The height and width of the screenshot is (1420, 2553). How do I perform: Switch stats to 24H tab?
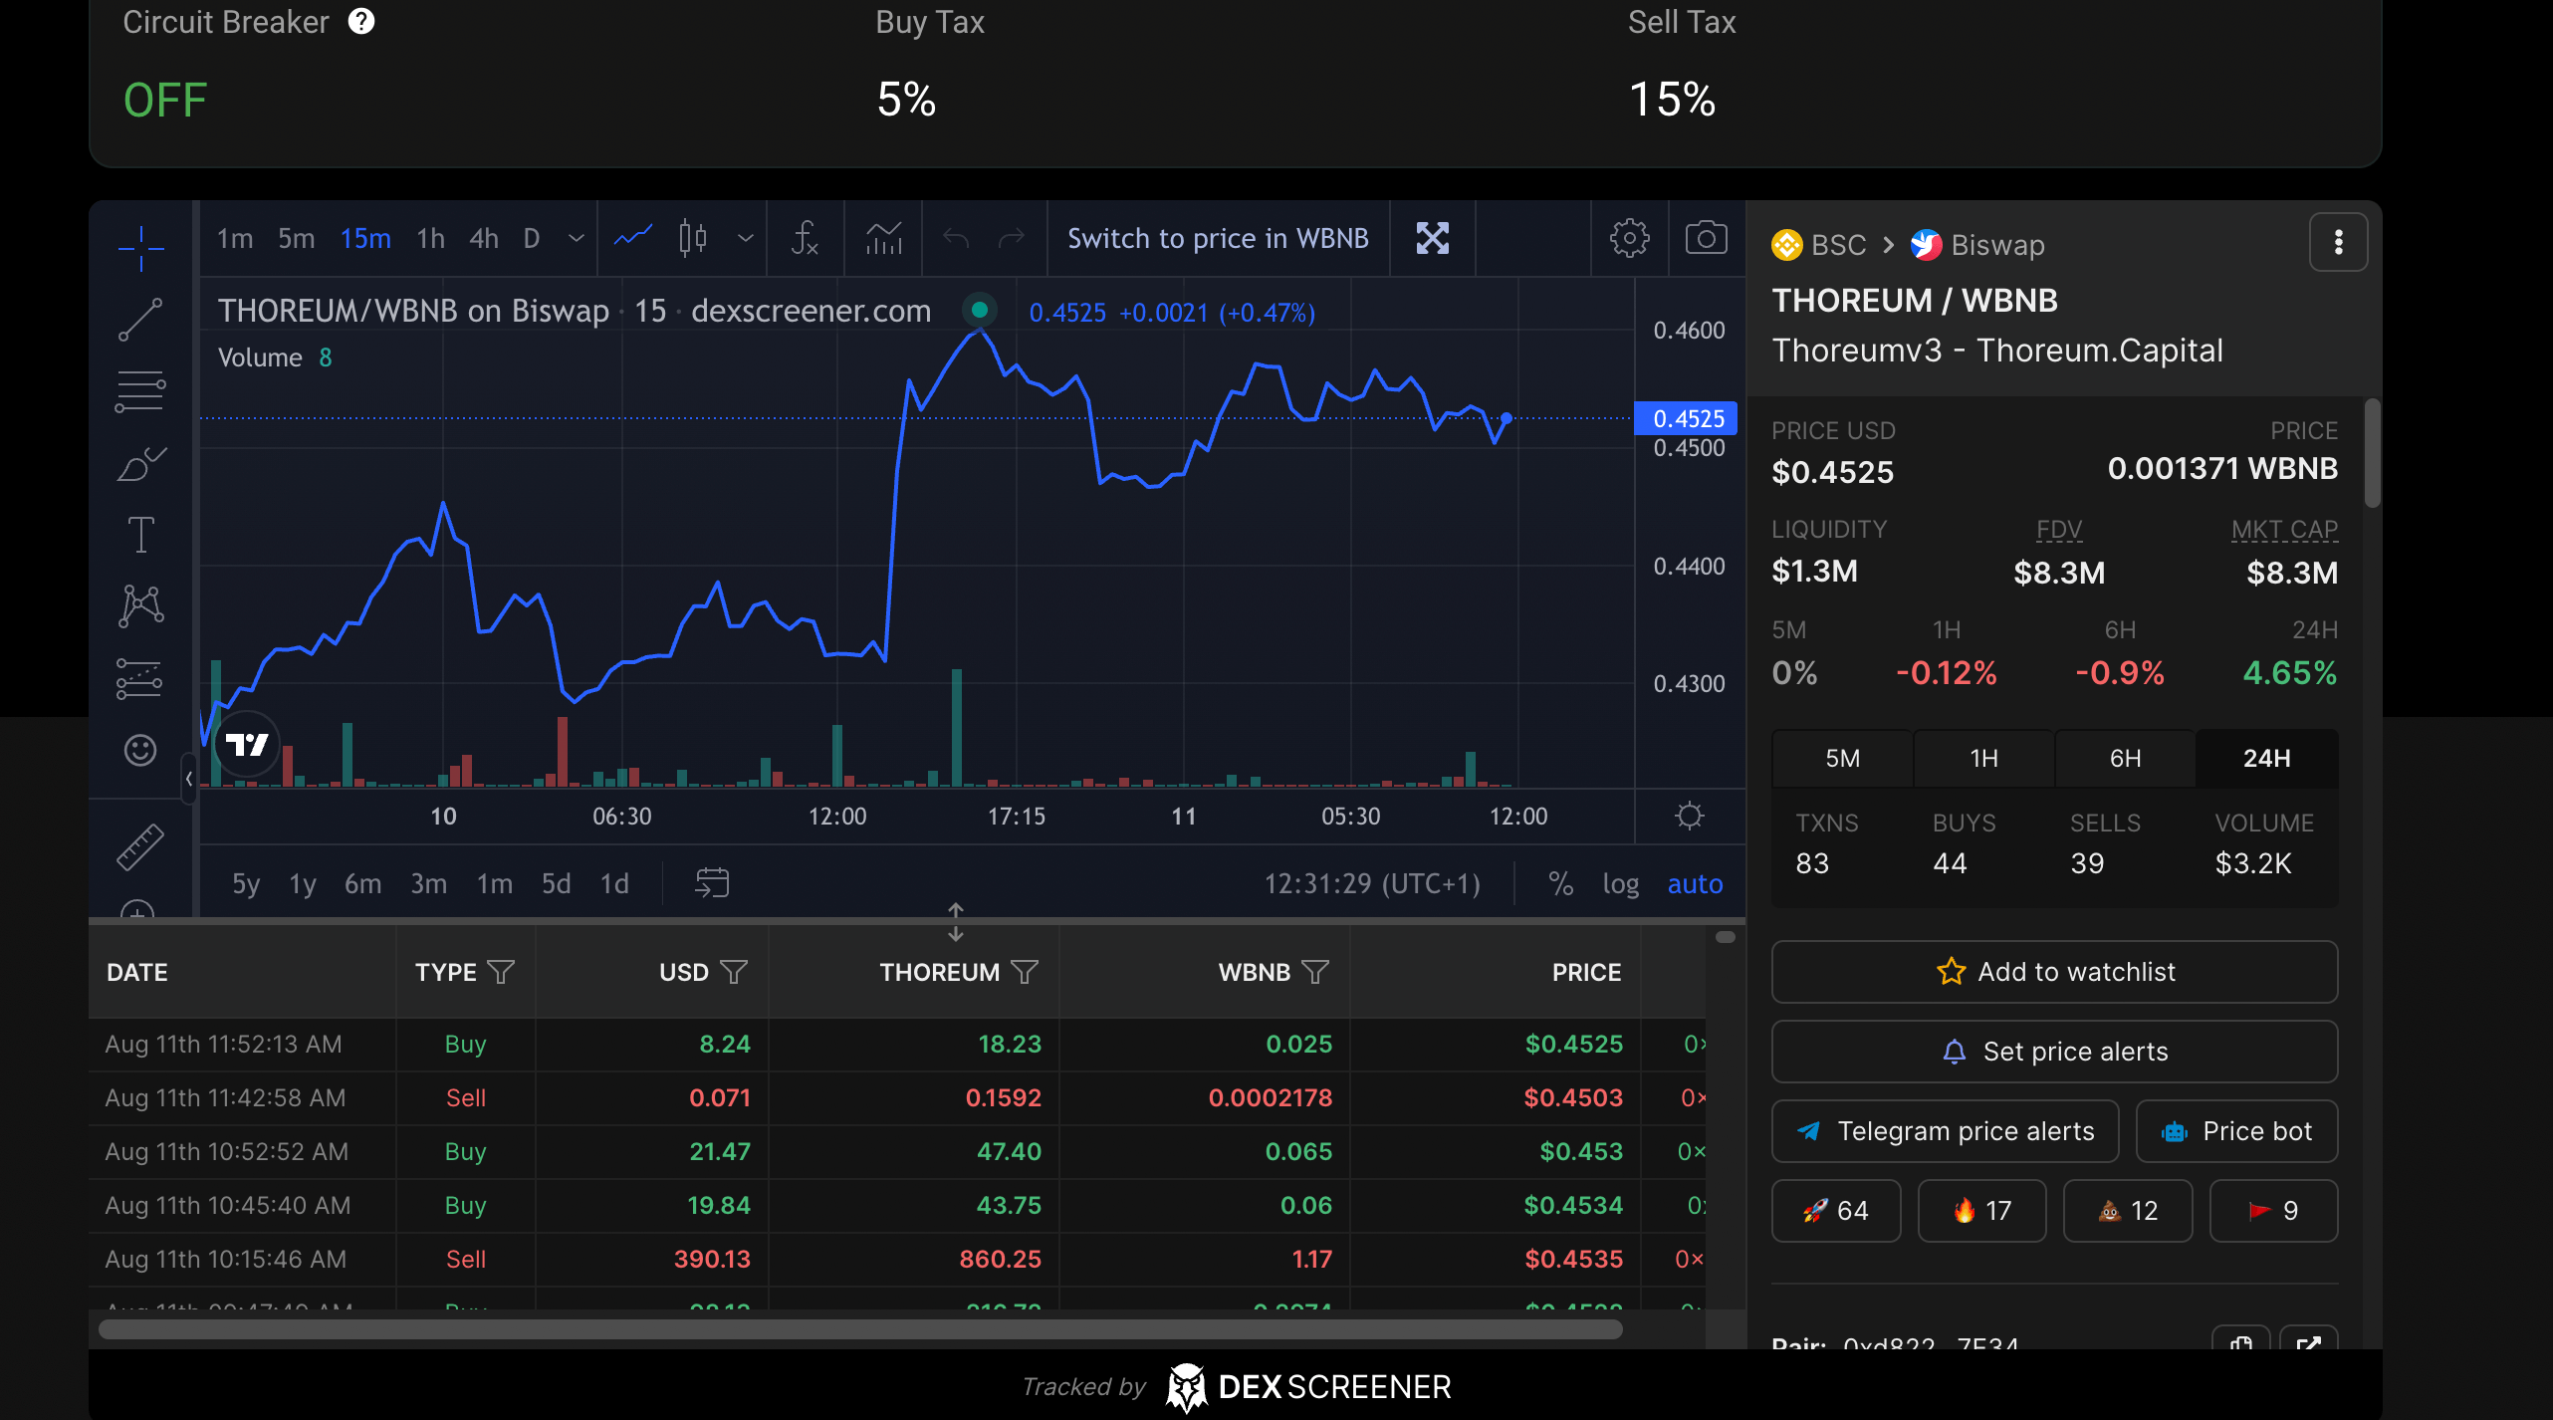click(x=2266, y=758)
